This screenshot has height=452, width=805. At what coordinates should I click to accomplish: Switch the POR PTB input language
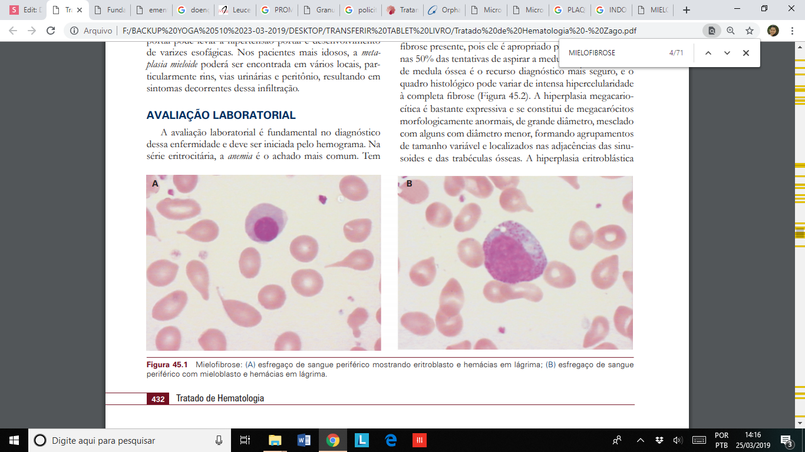tap(721, 440)
